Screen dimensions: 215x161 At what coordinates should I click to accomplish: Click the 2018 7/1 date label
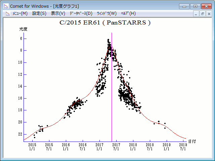point(150,147)
